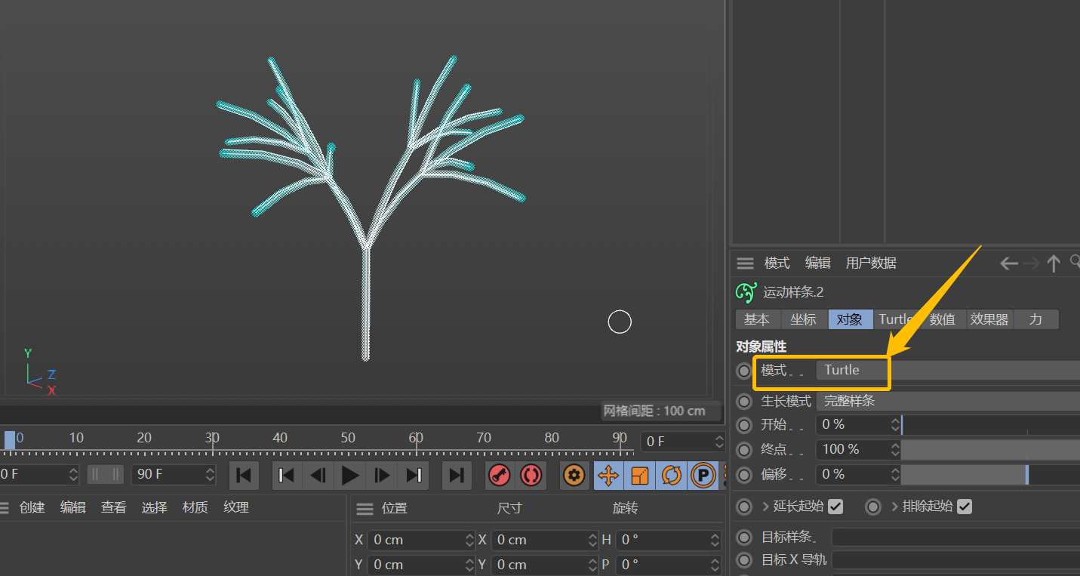This screenshot has width=1080, height=576.
Task: Open the 效果器 tab
Action: click(989, 319)
